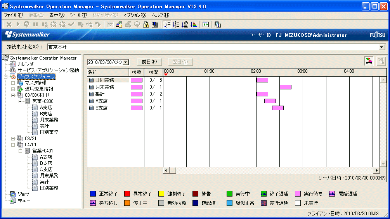Click the pause toolbar icon
Viewport: 390px width, 219px height.
tap(36, 24)
